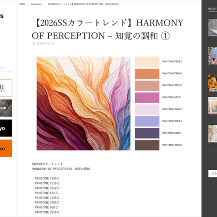
Task: Select the PANTONE 7506 C cream swatch
Action: 147,62
